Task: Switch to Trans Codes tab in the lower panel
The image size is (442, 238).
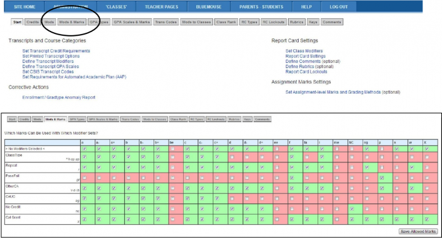Action: [131, 119]
